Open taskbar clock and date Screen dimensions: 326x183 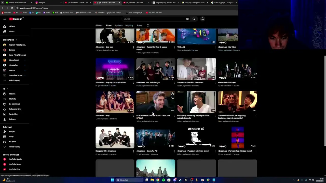(x=320, y=180)
